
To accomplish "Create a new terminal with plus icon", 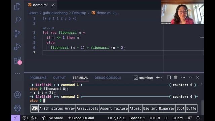I will (x=158, y=78).
